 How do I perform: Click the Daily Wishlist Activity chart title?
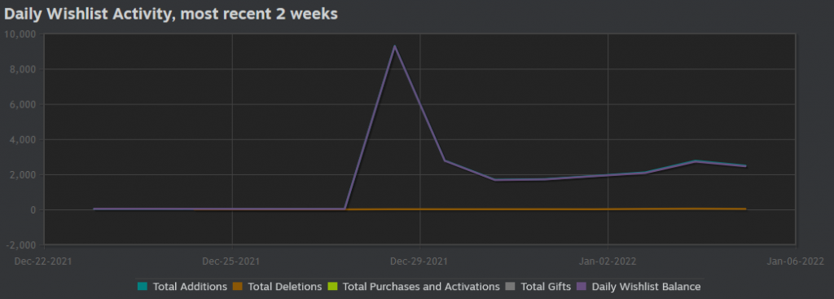click(x=171, y=15)
